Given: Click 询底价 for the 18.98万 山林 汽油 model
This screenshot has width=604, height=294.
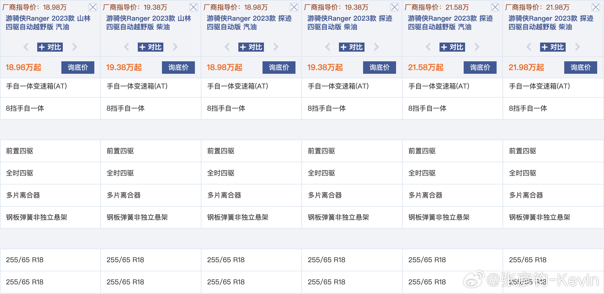Looking at the screenshot, I should pos(78,68).
